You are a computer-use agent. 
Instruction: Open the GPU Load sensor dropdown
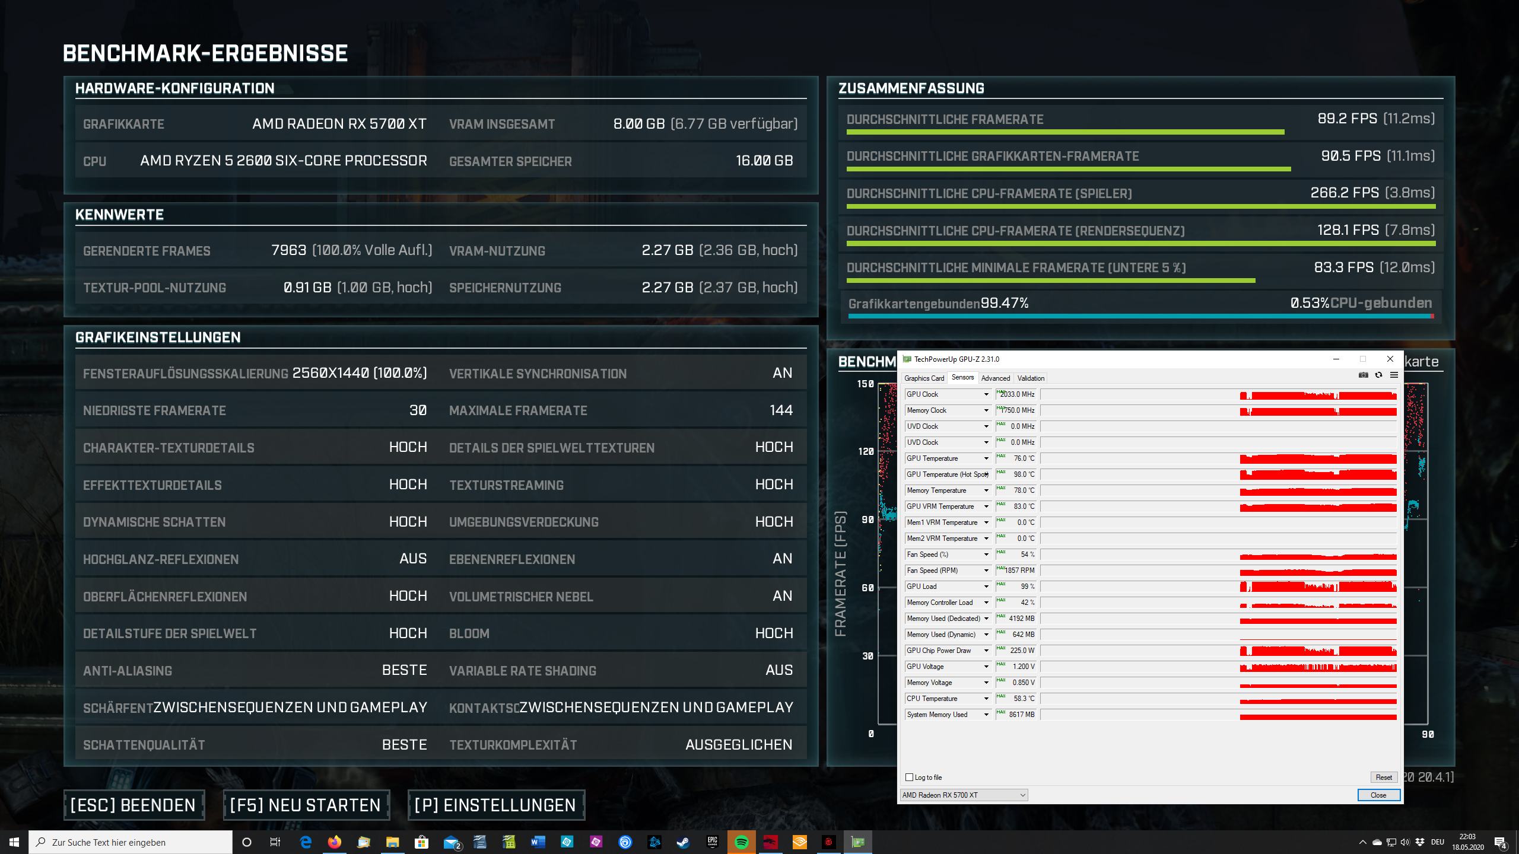point(987,587)
